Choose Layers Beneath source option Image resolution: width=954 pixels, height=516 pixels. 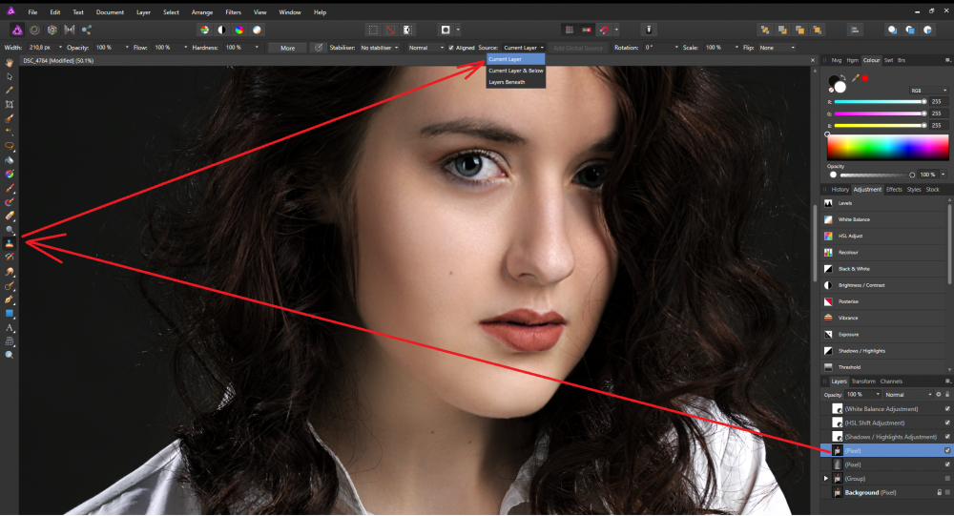(x=516, y=82)
